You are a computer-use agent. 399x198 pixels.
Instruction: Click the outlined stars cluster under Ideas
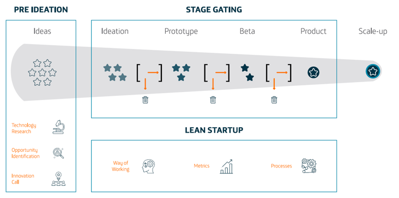42,72
